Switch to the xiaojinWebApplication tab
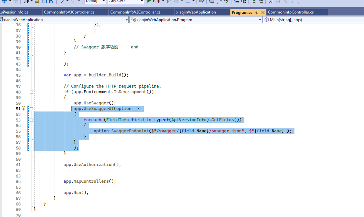The width and height of the screenshot is (364, 217). [x=202, y=12]
